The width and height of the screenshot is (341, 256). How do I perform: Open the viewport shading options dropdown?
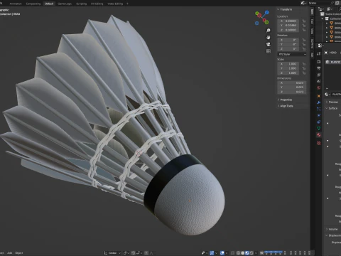pyautogui.click(x=256, y=253)
